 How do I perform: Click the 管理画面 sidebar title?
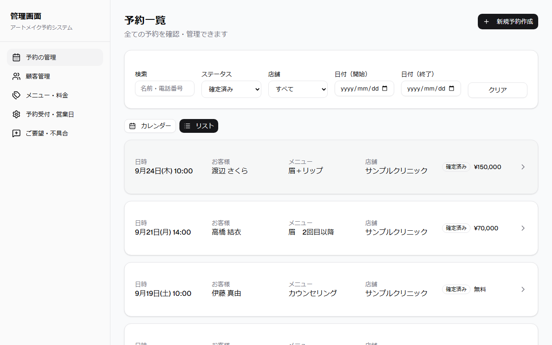(x=26, y=16)
